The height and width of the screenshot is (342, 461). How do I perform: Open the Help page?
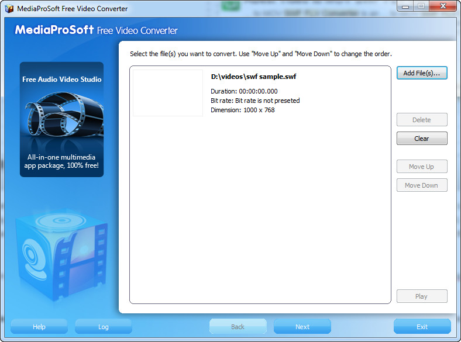39,326
